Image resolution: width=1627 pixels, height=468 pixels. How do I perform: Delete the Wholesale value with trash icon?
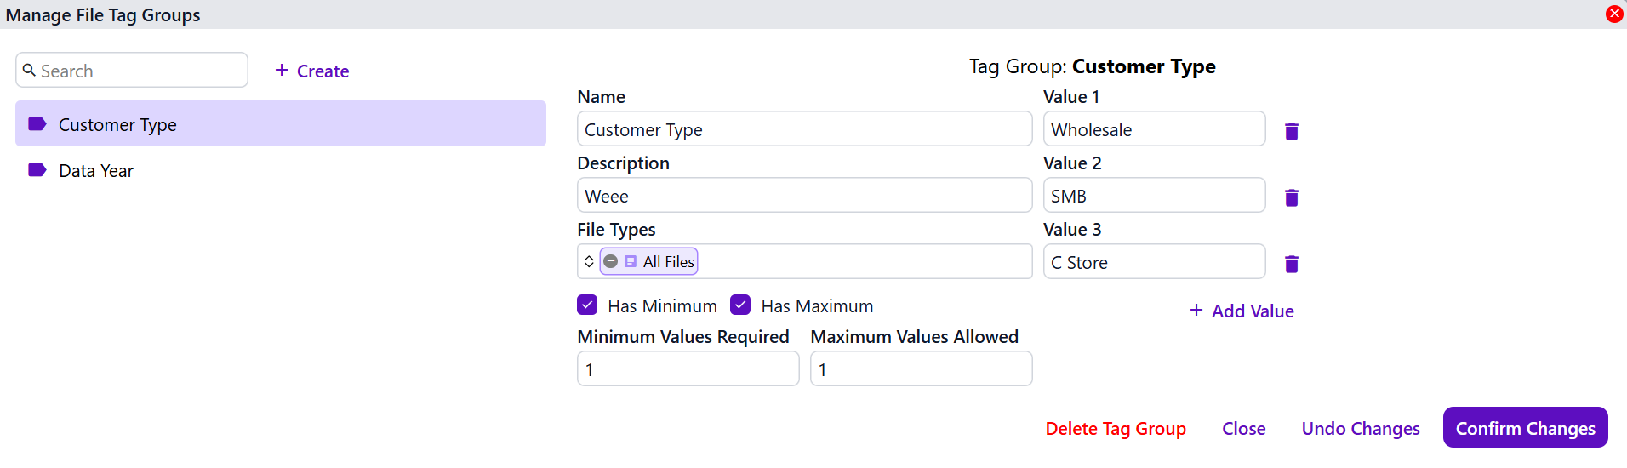click(1291, 131)
